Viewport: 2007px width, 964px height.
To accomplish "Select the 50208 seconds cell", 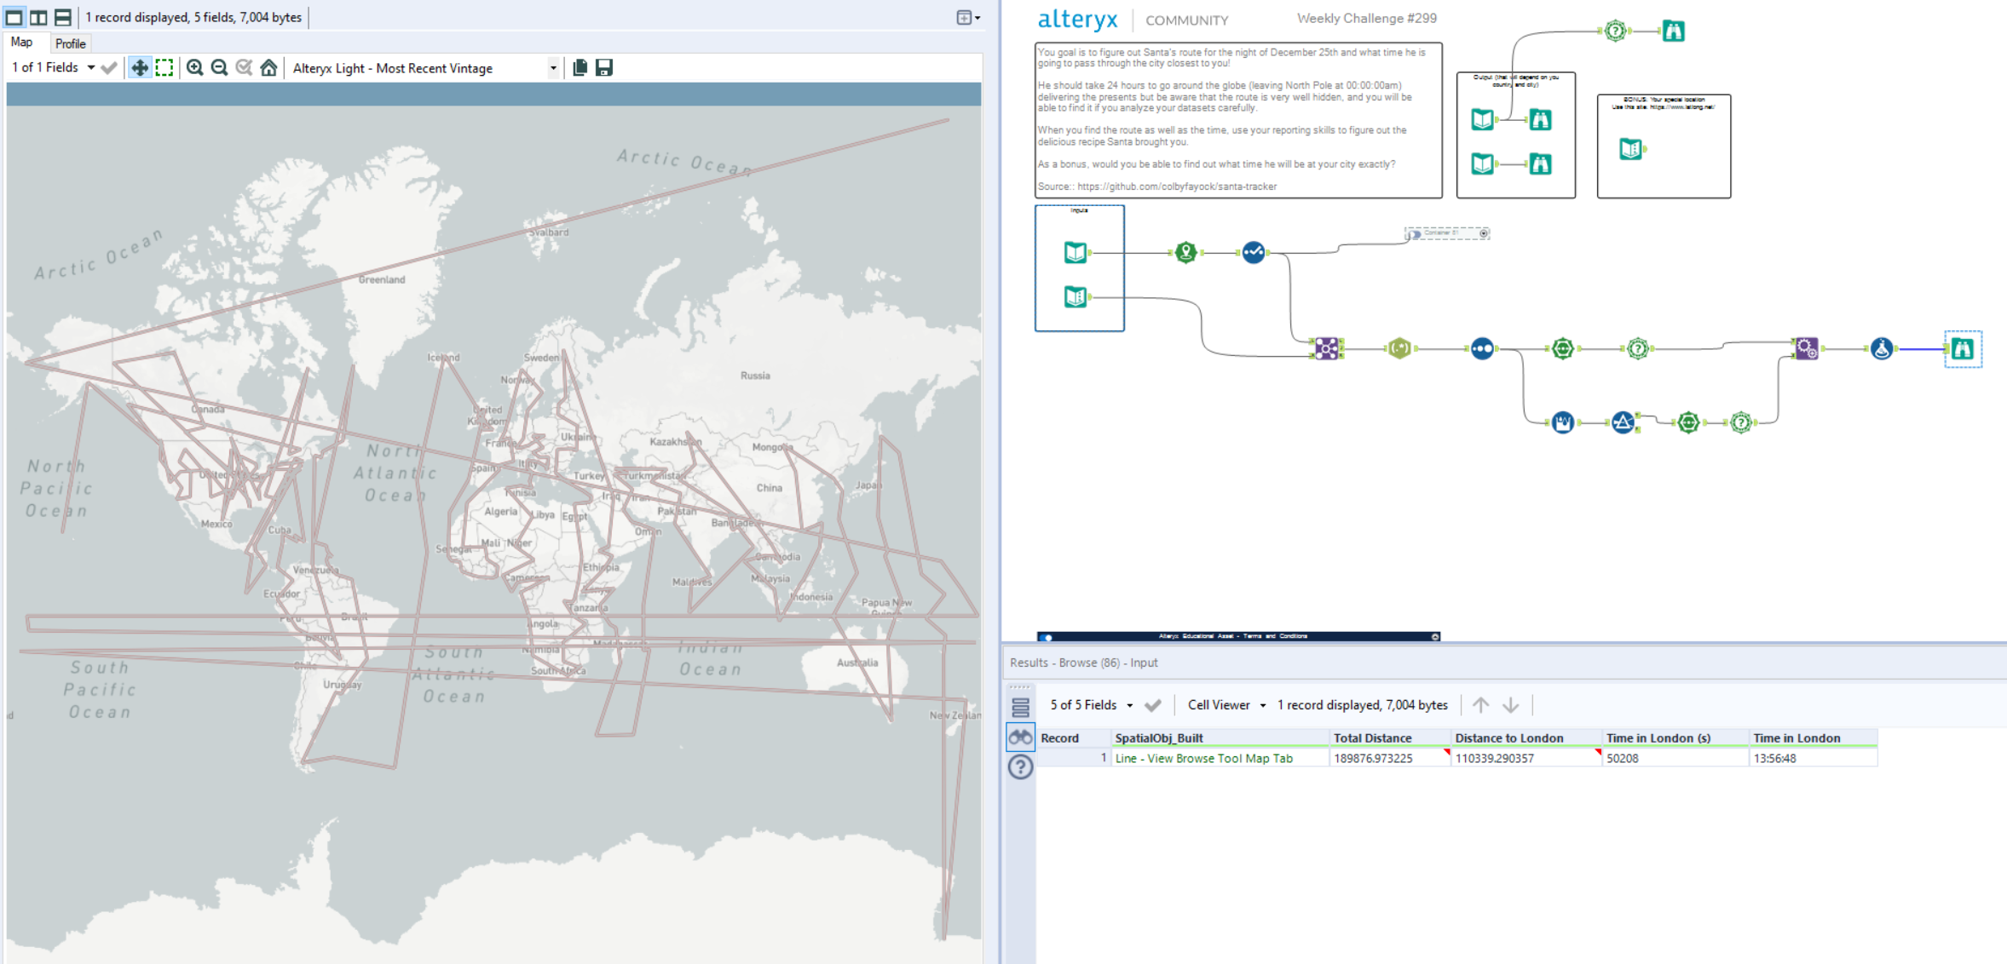I will tap(1675, 758).
